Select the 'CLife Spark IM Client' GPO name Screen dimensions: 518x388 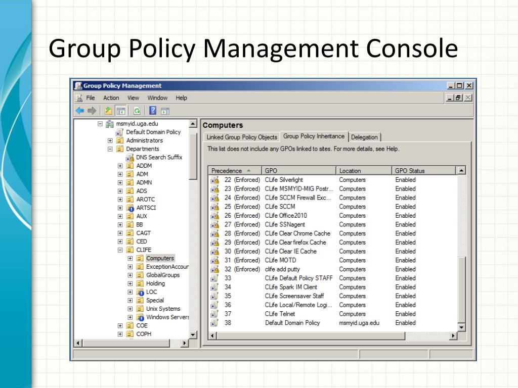click(x=291, y=287)
